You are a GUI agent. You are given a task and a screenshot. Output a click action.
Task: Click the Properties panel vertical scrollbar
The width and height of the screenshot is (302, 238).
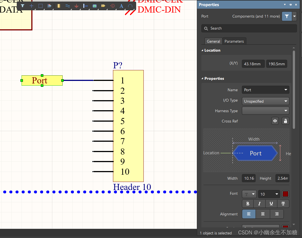(294, 89)
